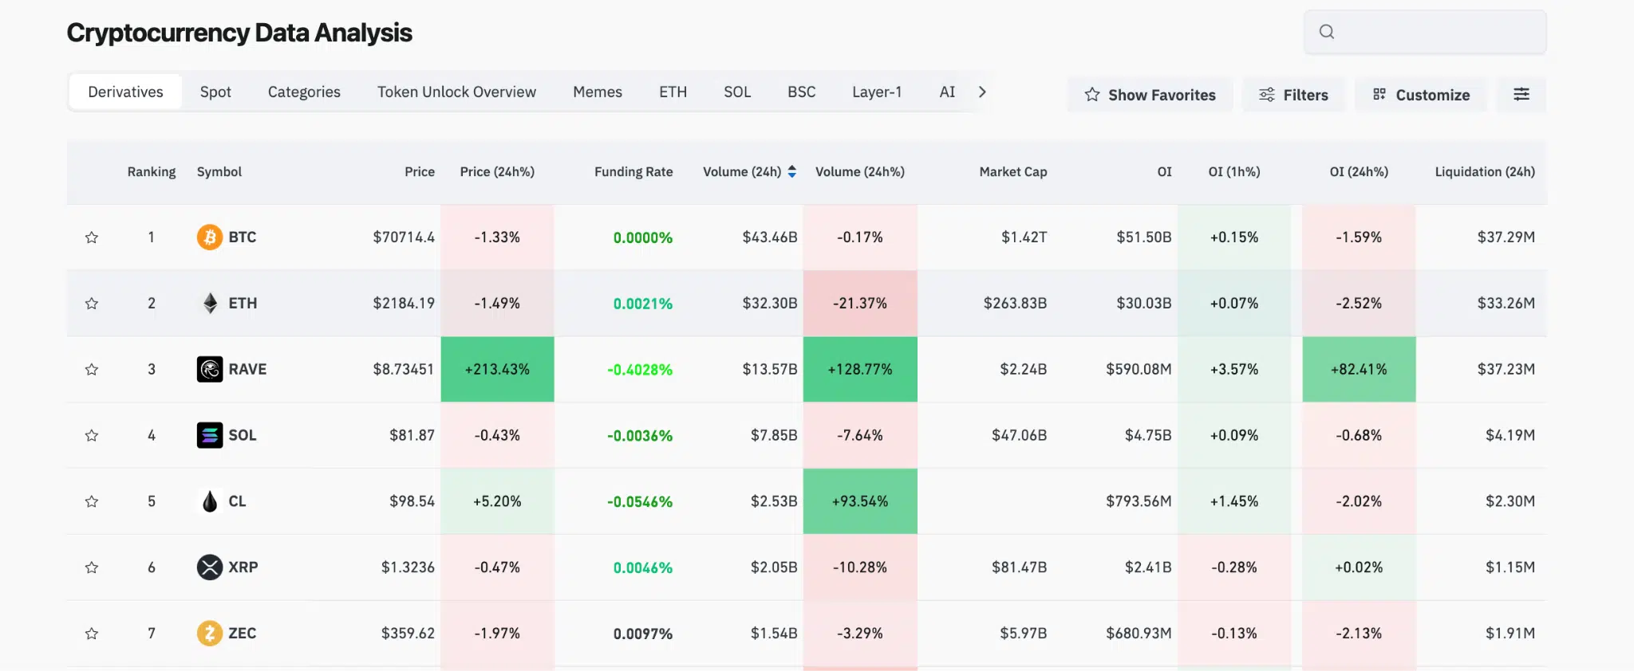The width and height of the screenshot is (1634, 671).
Task: Click the Ethereum ETH coin icon
Action: click(x=210, y=304)
